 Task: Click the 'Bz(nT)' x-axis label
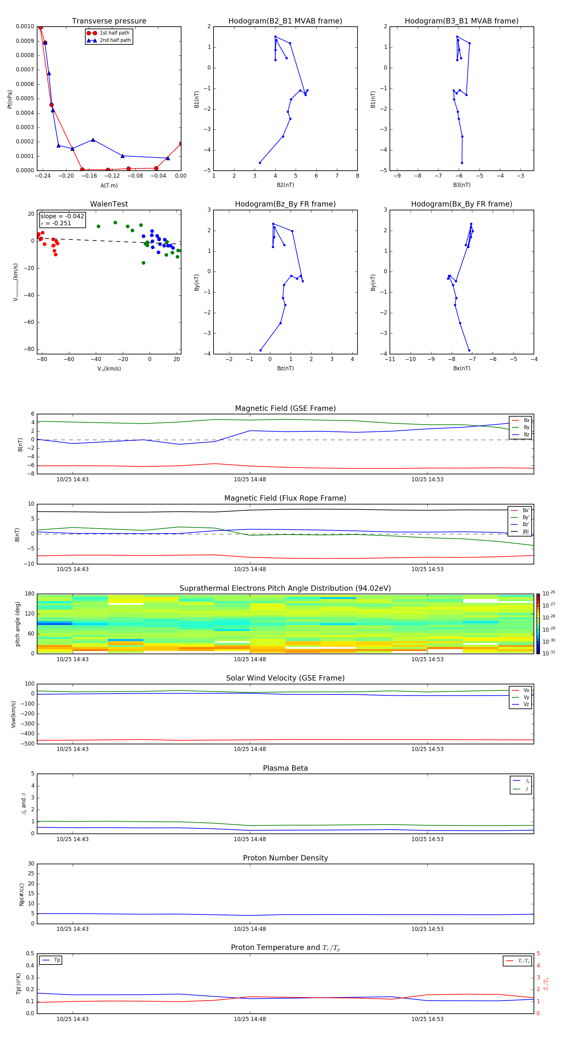tap(285, 368)
